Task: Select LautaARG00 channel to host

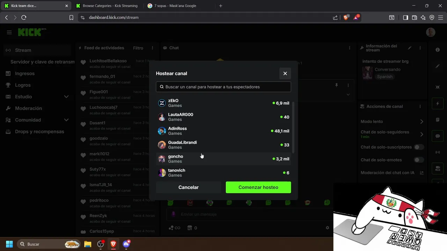Action: point(223,117)
